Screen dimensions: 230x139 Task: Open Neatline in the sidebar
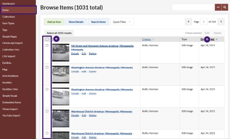[7, 83]
